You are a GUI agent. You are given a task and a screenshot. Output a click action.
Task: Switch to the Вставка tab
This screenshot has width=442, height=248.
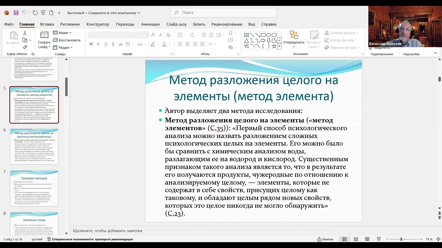(x=47, y=24)
